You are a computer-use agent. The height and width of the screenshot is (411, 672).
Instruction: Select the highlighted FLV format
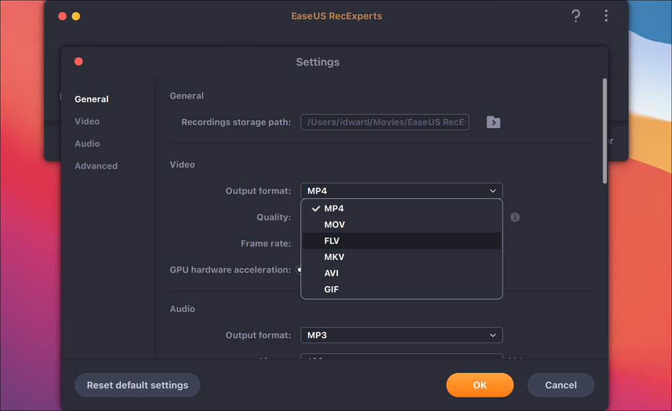[331, 240]
